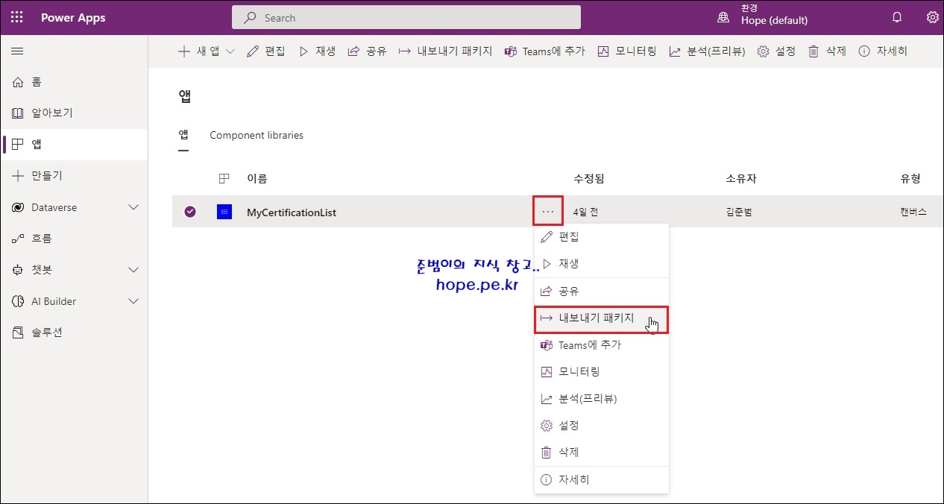
Task: Choose 모니터링 from the context menu
Action: pyautogui.click(x=602, y=371)
